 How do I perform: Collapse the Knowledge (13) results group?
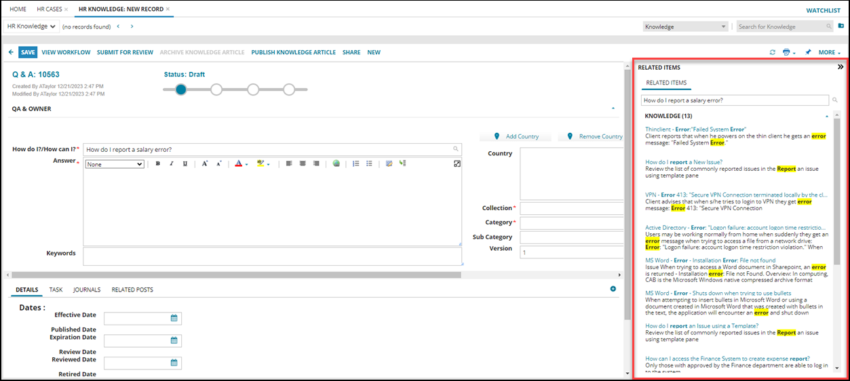coord(827,117)
